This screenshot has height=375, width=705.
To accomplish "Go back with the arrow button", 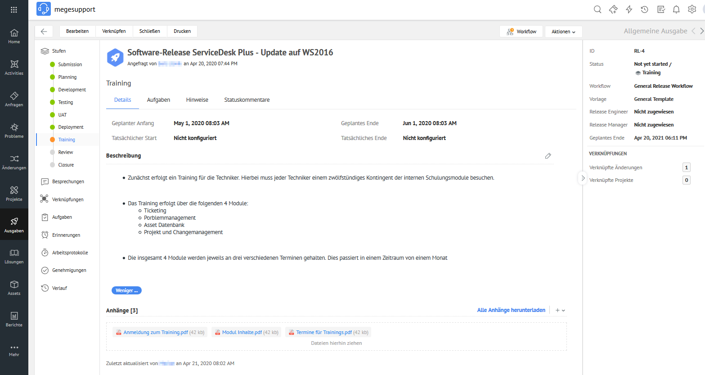I will click(x=44, y=31).
